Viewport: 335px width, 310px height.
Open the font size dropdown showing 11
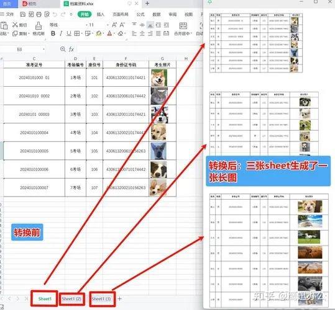108,25
